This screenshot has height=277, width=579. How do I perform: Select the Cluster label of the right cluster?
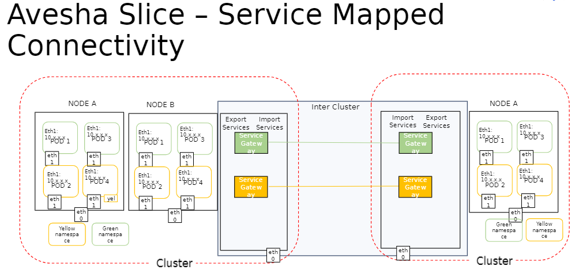click(494, 261)
